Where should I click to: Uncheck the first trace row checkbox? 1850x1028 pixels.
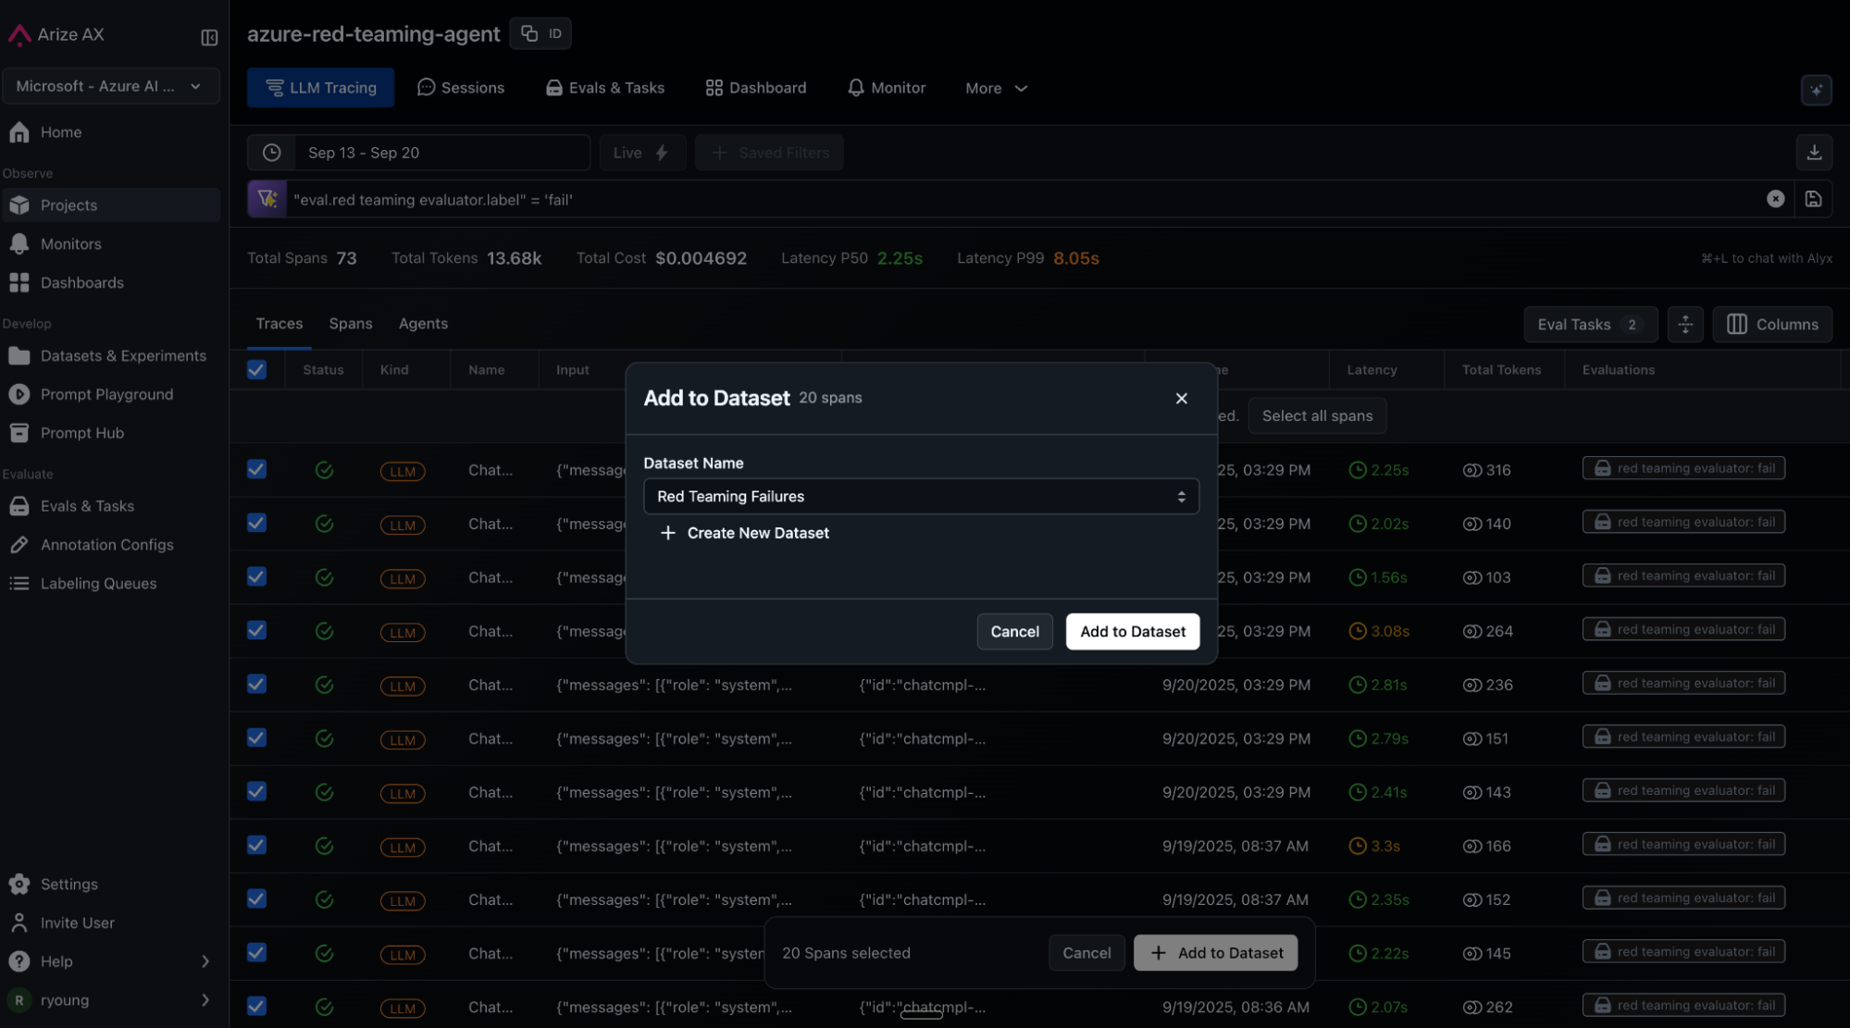point(256,469)
